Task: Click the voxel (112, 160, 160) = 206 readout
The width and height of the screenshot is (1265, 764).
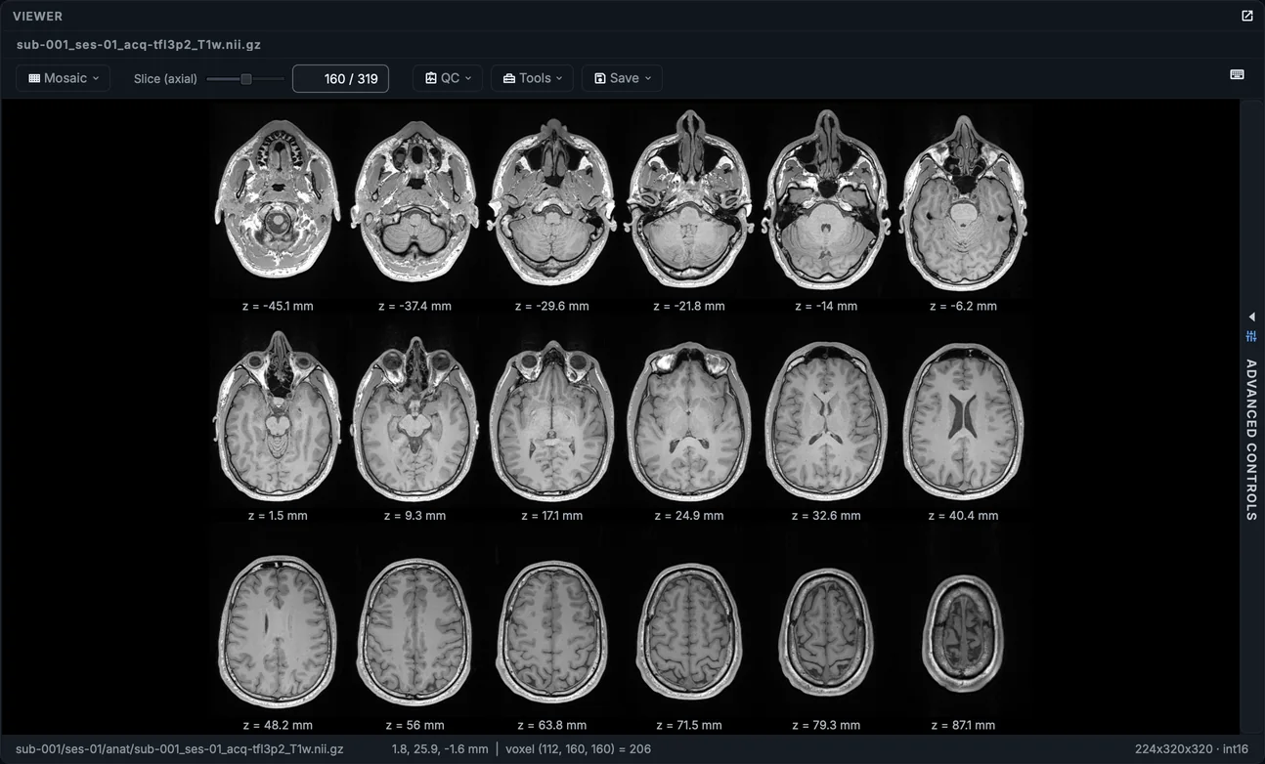Action: [578, 749]
